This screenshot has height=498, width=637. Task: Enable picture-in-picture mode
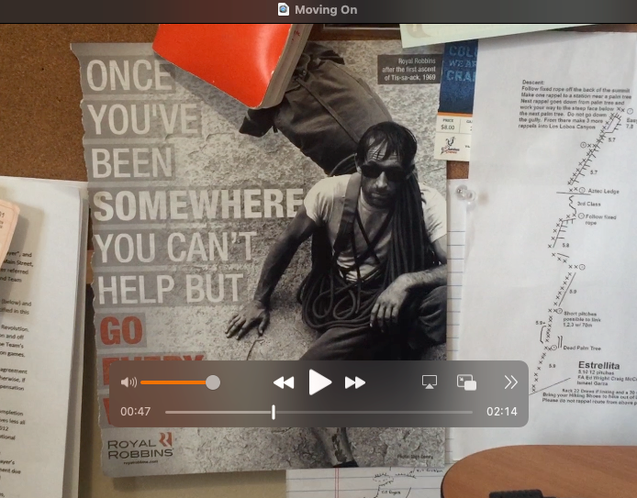(x=467, y=382)
